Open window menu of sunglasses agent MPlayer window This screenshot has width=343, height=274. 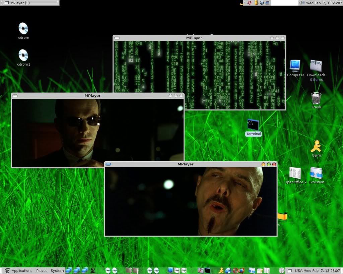(15, 96)
